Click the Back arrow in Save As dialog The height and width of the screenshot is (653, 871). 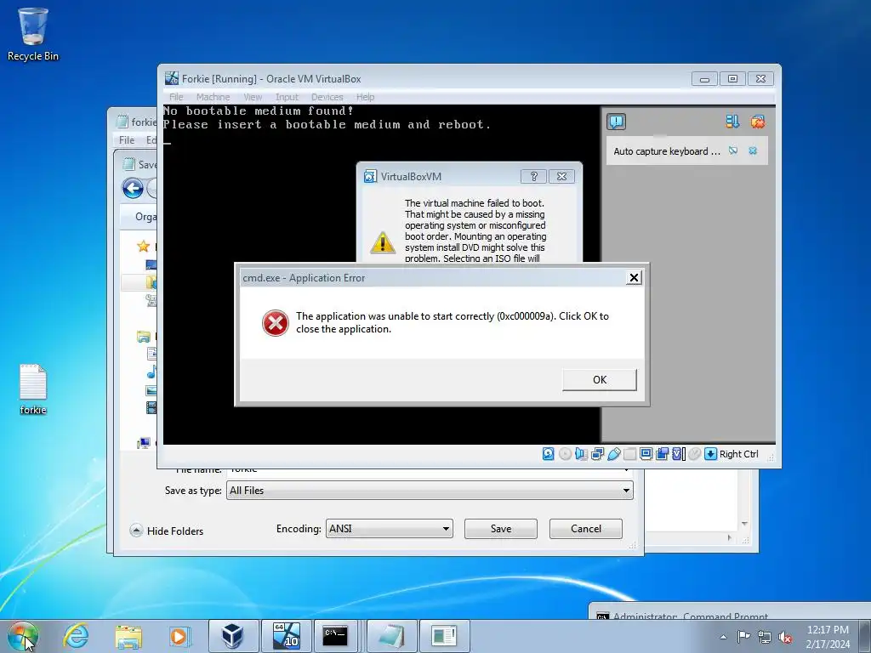133,188
